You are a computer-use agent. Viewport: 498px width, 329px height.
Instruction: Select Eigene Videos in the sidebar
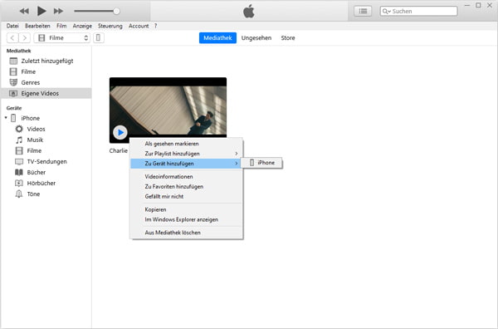(x=46, y=93)
